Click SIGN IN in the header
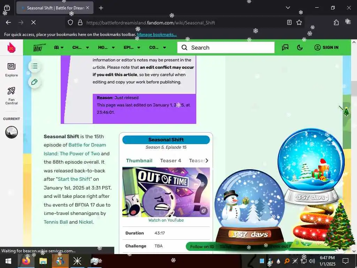The width and height of the screenshot is (357, 268). point(326,47)
